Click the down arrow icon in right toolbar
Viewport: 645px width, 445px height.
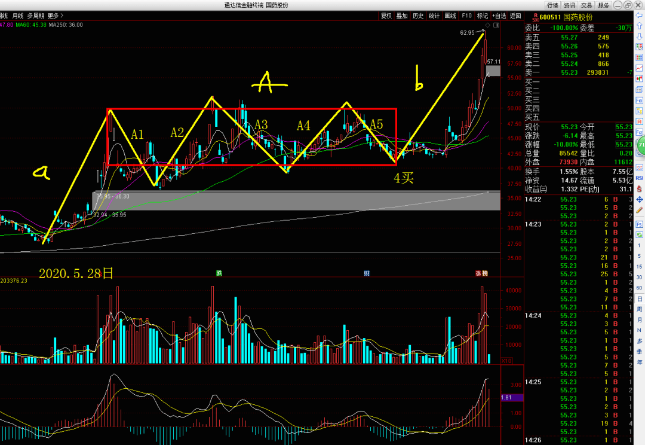pyautogui.click(x=639, y=36)
